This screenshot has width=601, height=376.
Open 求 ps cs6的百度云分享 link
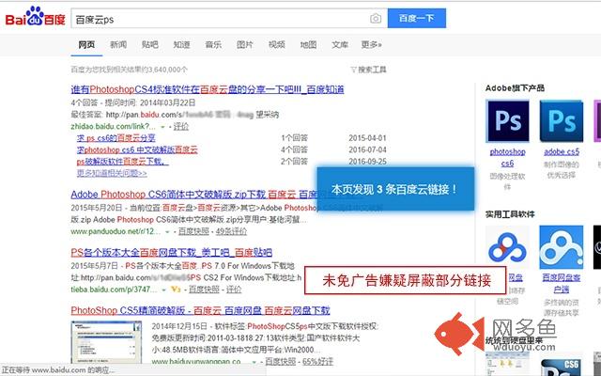tap(116, 138)
